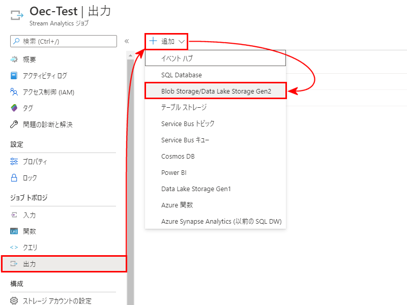Click the Query (クエリ) code brackets icon

coord(14,248)
